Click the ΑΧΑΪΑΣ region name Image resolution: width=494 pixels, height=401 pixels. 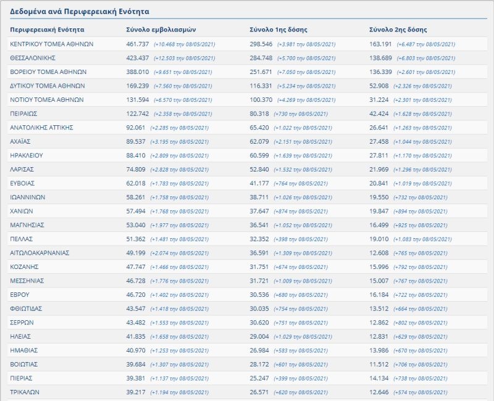22,141
